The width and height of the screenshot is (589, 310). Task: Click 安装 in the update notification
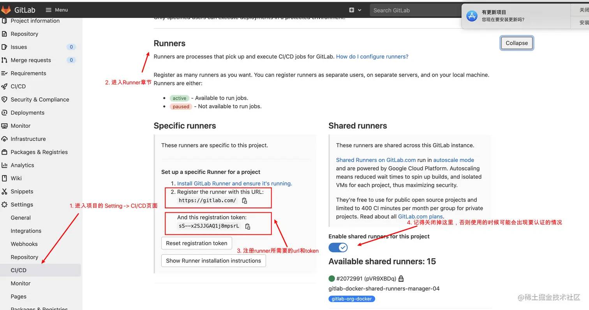584,23
